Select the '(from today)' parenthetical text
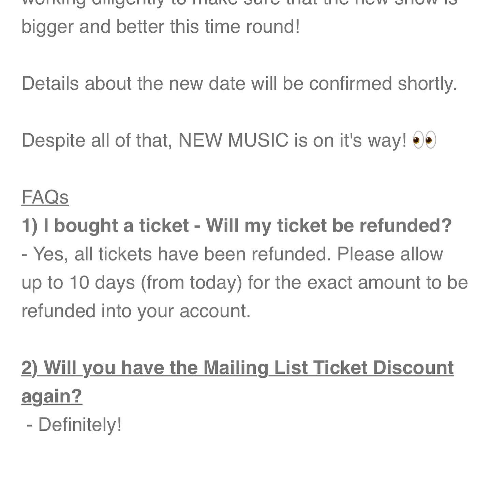491x491 pixels. pos(191,283)
